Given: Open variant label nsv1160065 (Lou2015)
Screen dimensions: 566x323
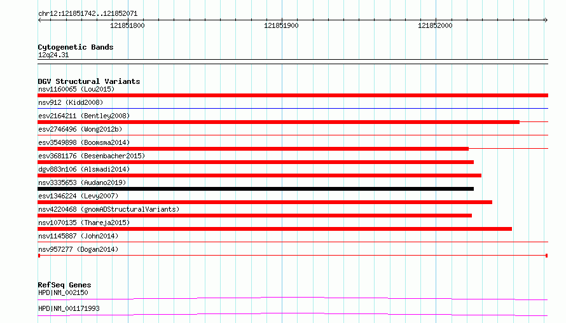Looking at the screenshot, I should tap(76, 89).
